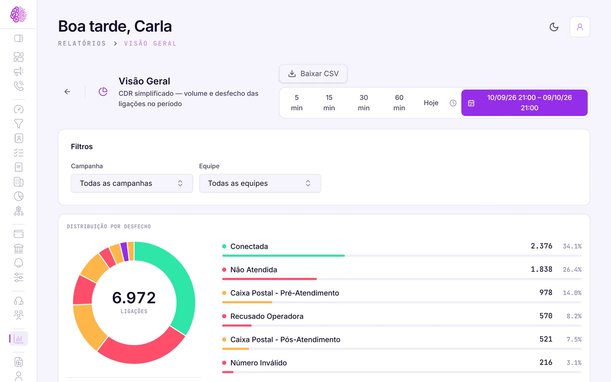Select the 15 min range

[329, 103]
